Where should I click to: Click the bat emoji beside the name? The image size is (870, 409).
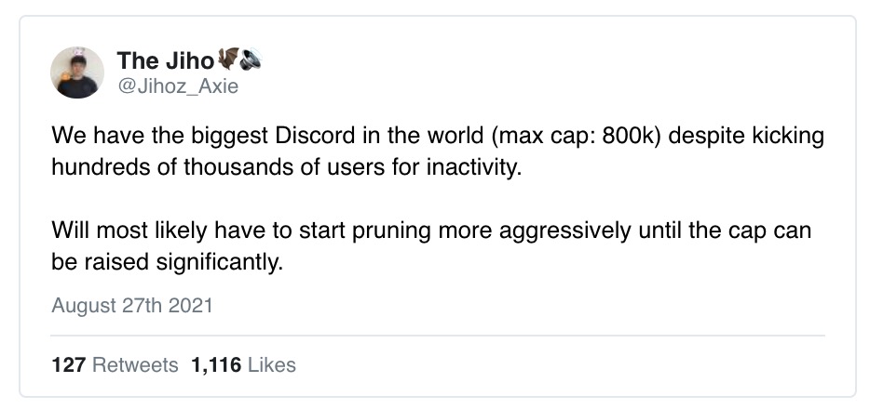(227, 59)
